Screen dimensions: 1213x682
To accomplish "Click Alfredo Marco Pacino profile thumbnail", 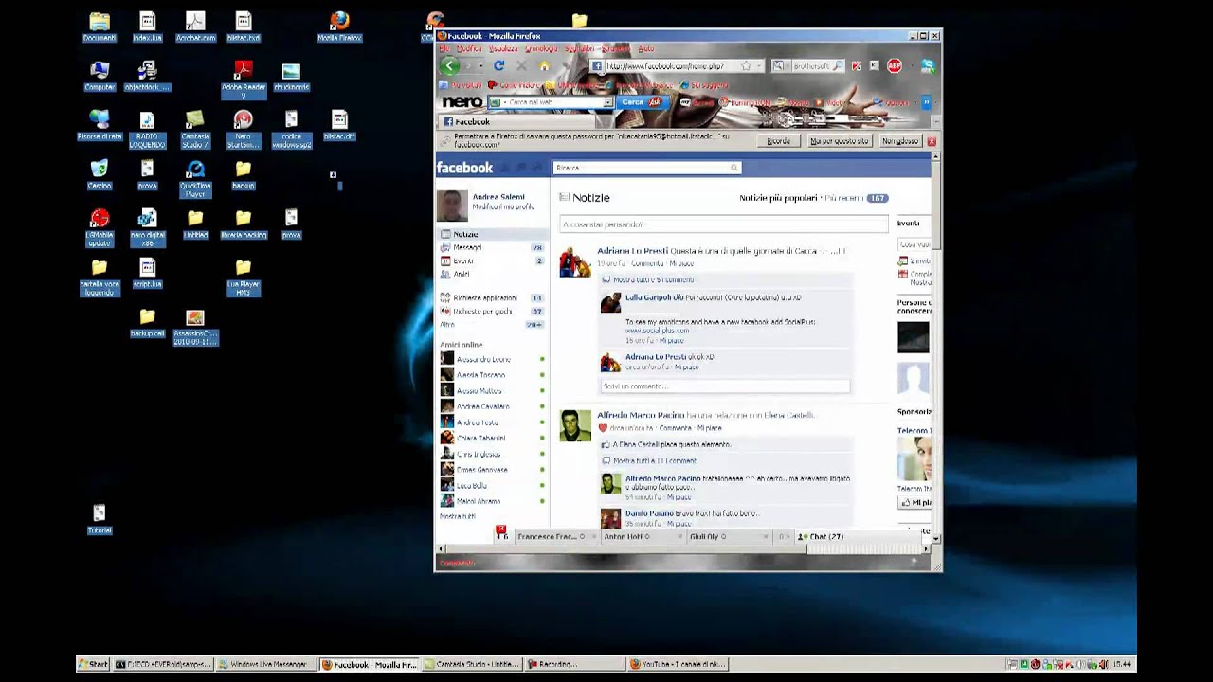I will (575, 426).
